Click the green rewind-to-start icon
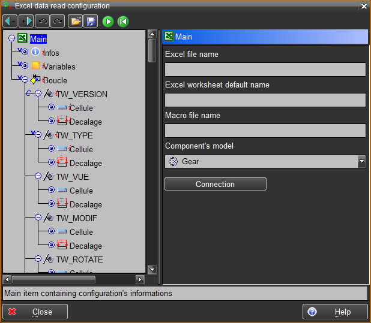 click(x=123, y=21)
